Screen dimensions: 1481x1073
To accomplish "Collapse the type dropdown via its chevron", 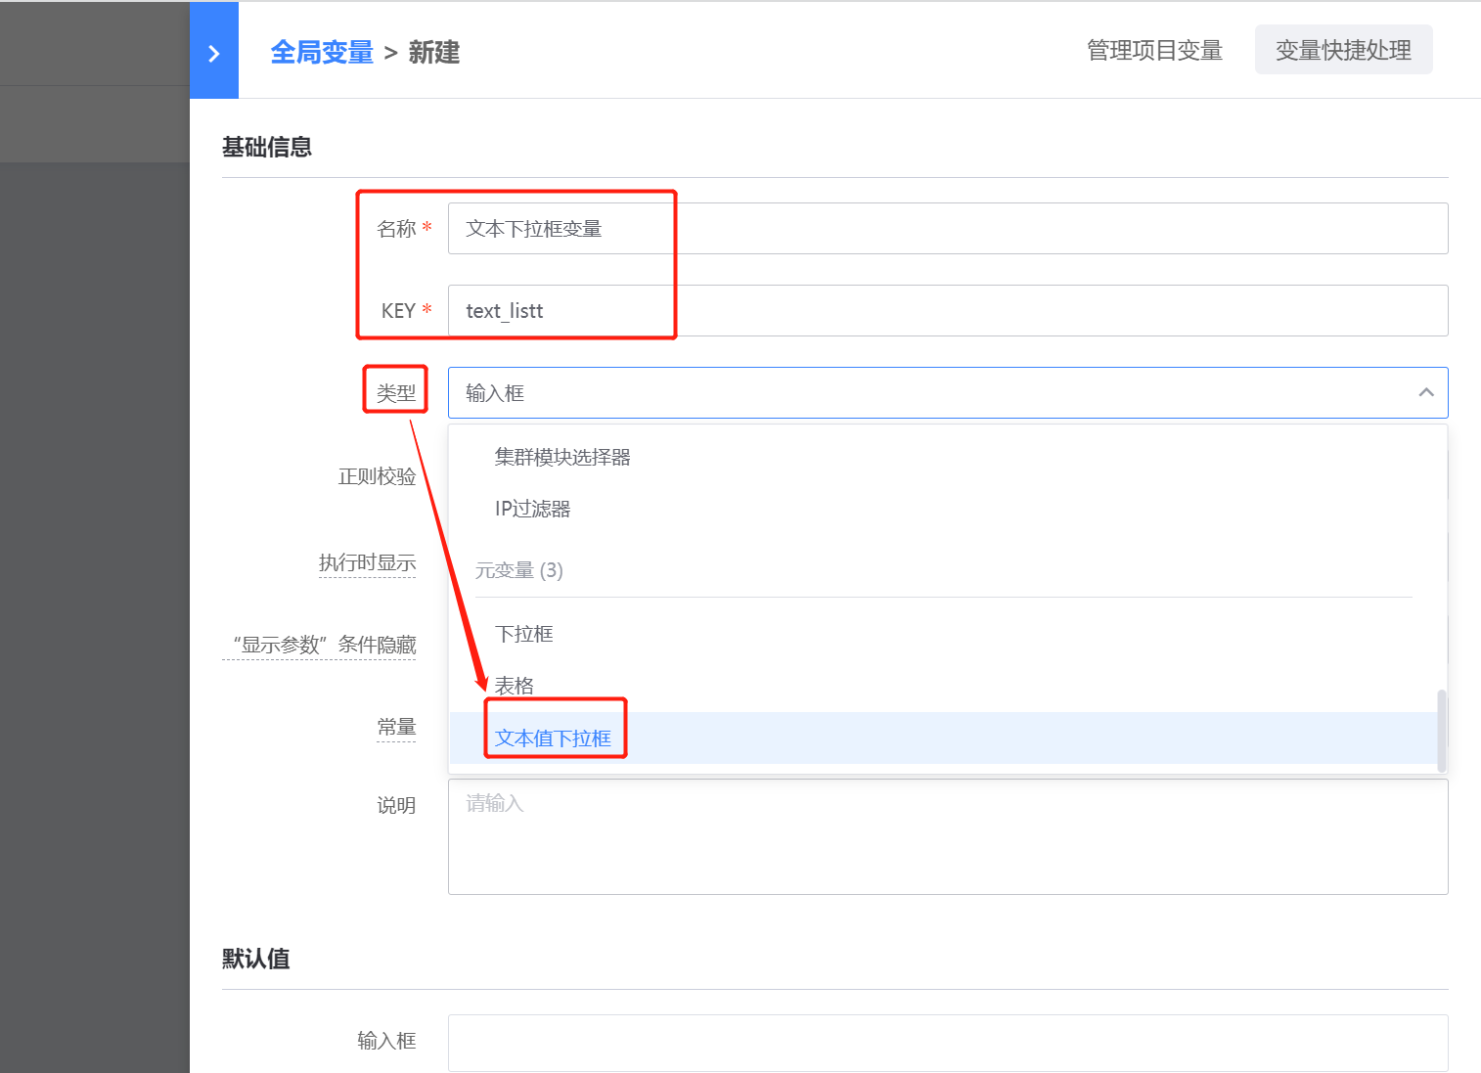I will coord(1425,392).
